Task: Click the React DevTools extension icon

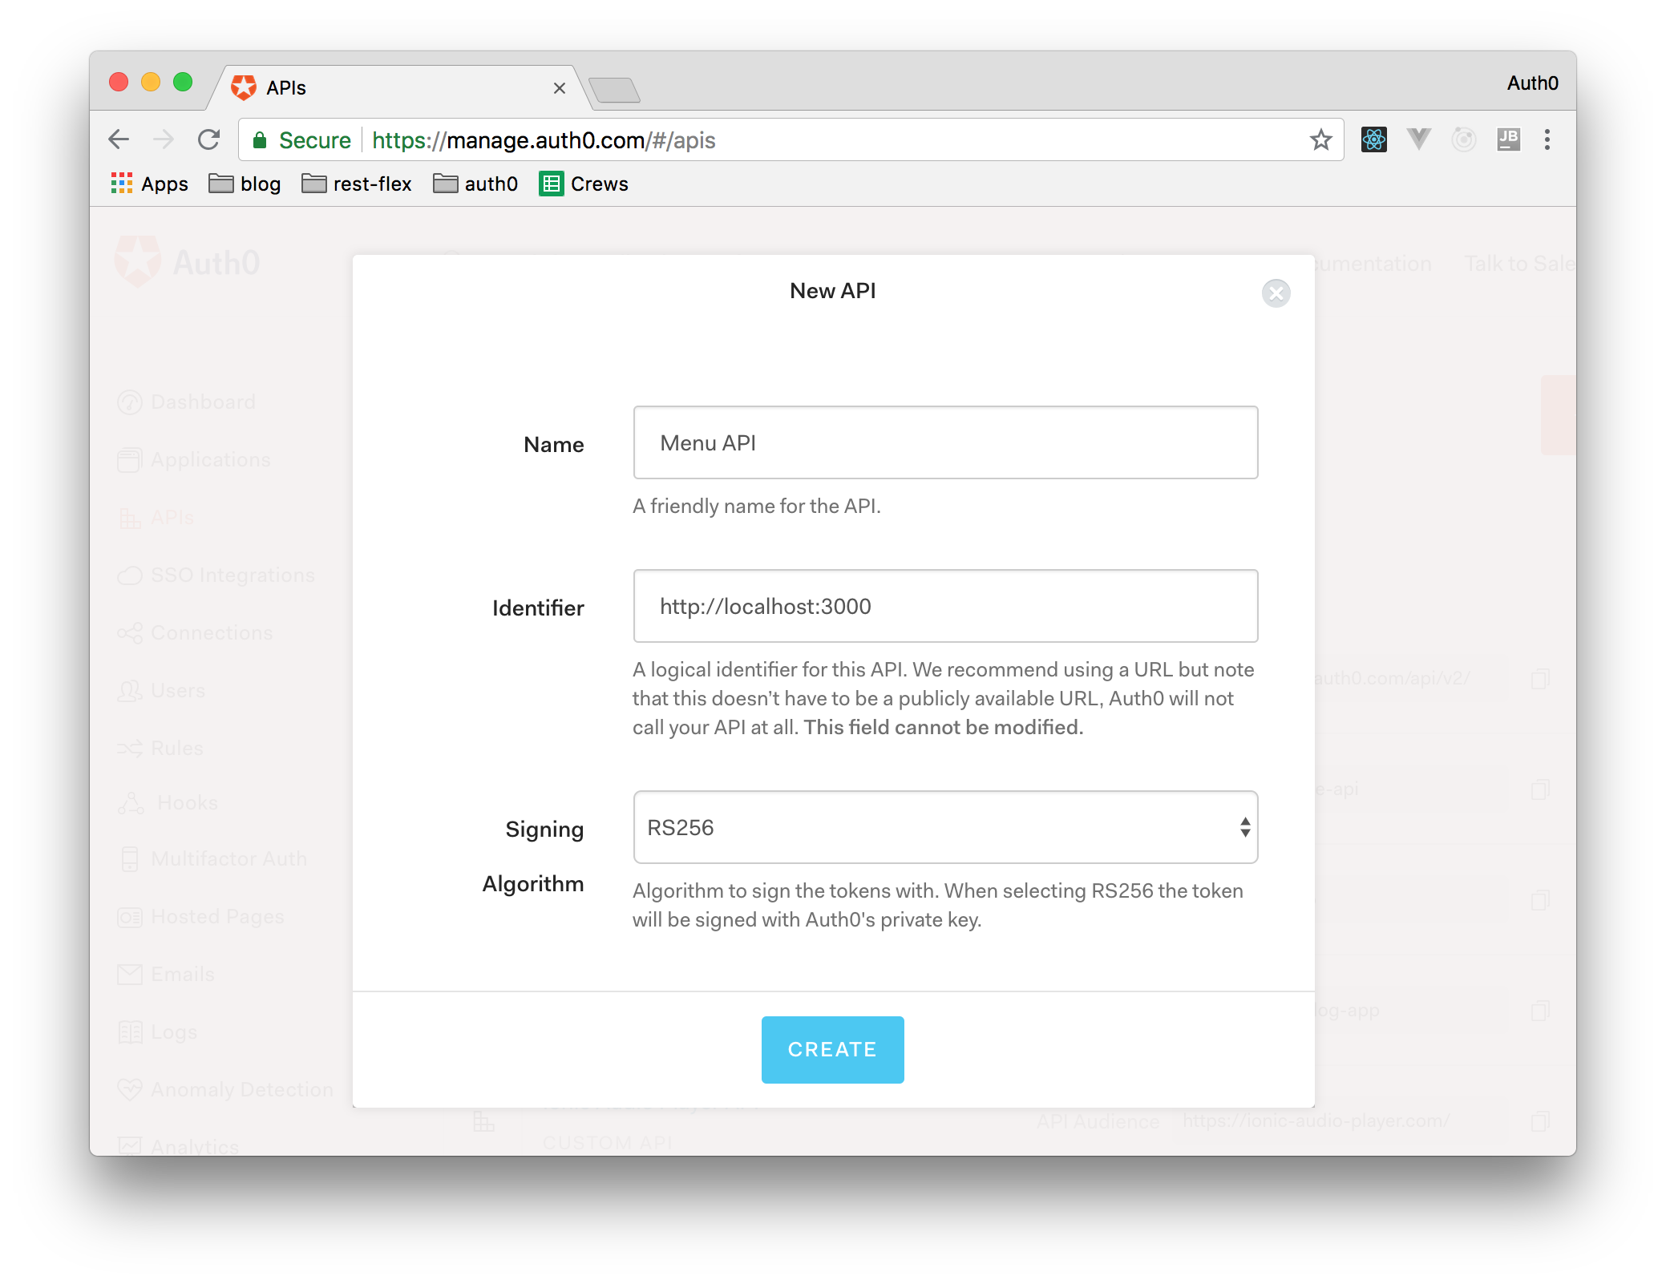Action: (x=1373, y=139)
